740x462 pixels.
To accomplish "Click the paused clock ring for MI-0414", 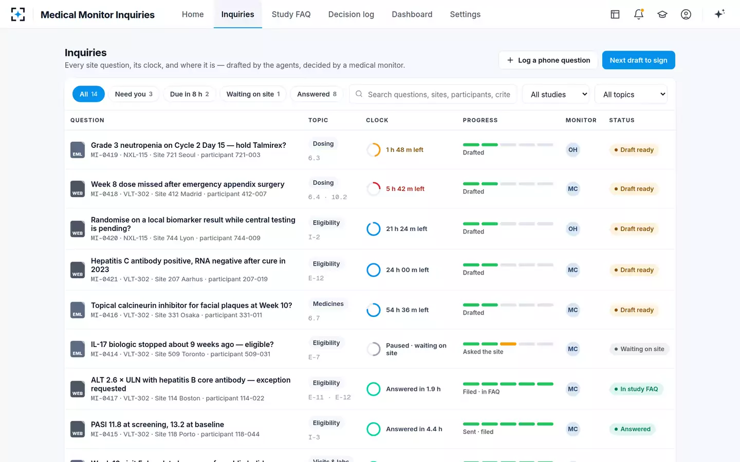I will (374, 349).
